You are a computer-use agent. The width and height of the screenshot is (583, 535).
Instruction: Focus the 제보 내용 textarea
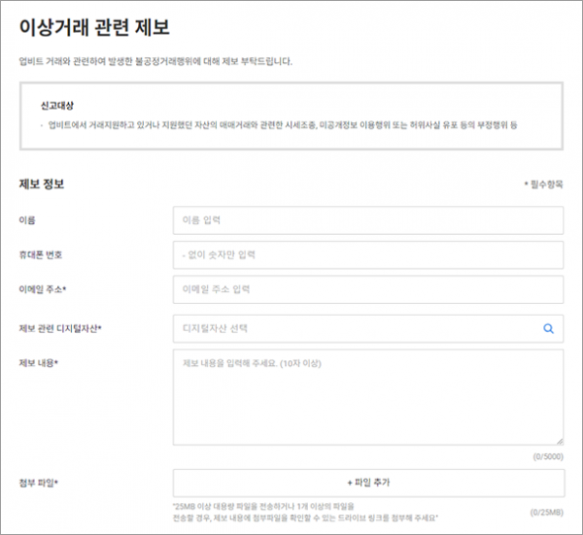[368, 397]
